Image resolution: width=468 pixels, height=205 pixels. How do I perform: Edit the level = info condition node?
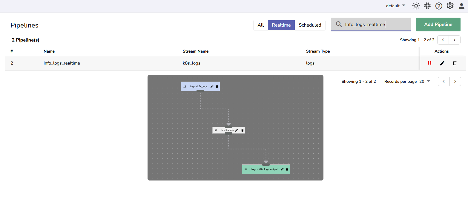(x=237, y=130)
